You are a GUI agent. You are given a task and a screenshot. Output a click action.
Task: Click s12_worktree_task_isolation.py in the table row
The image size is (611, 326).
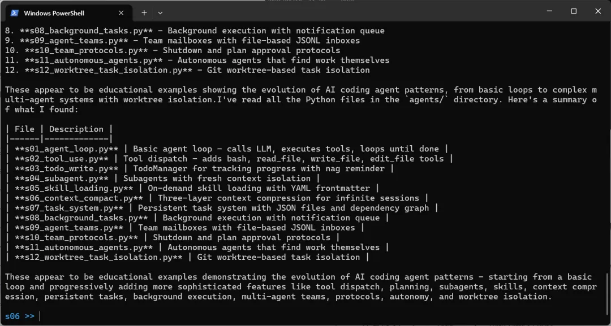pos(98,257)
